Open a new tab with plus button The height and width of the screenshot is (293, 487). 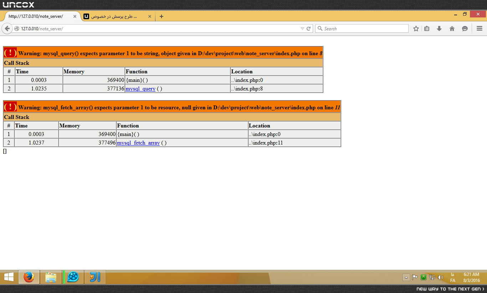[x=162, y=16]
